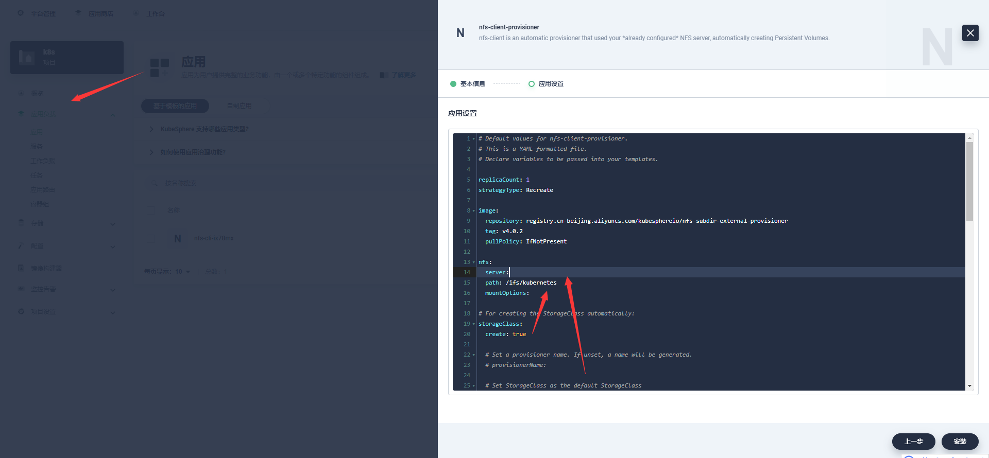Open 任务 in the sidebar
989x458 pixels.
coord(37,175)
